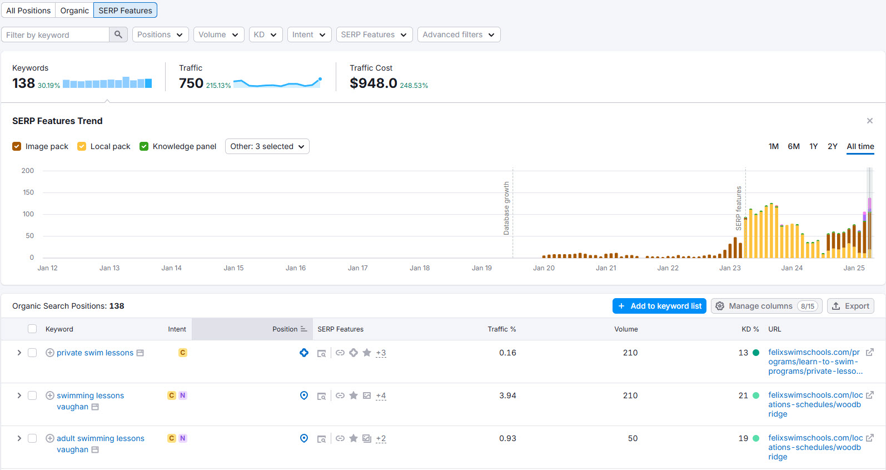Click the keyword filter search magnifier icon
886x470 pixels.
point(118,34)
